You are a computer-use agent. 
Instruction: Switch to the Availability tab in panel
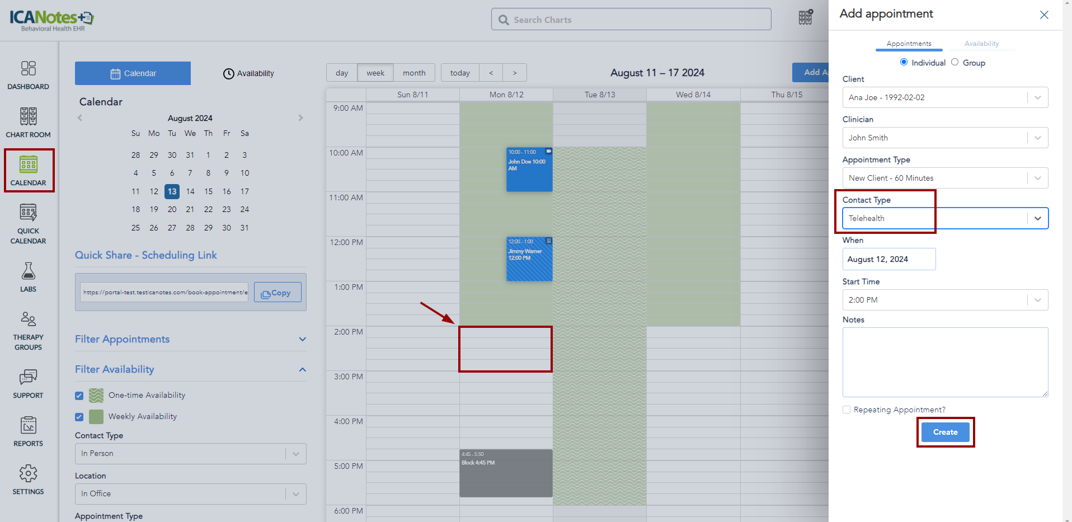tap(981, 44)
